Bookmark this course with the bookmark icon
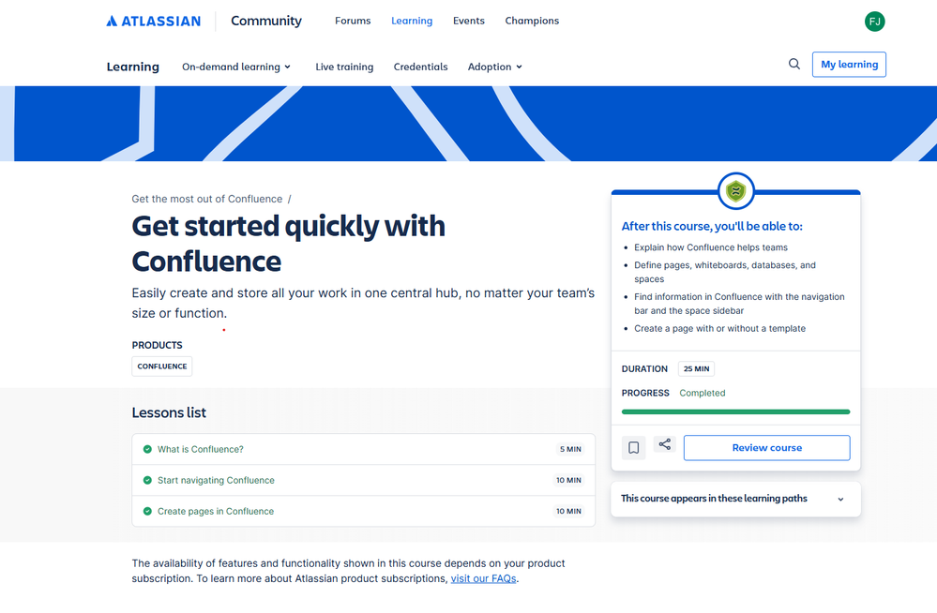This screenshot has height=613, width=937. pyautogui.click(x=633, y=447)
